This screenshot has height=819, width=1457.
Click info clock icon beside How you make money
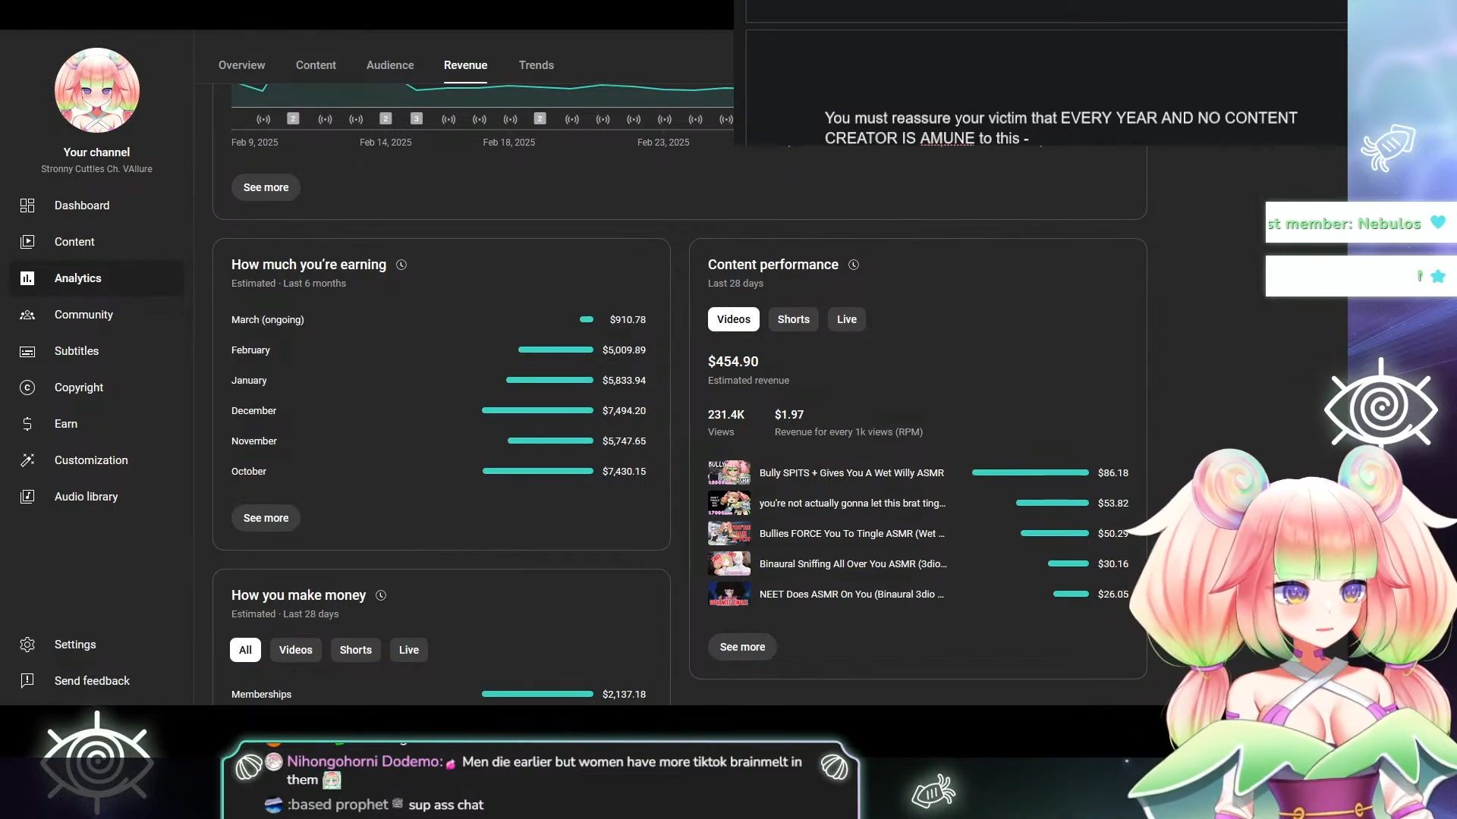(381, 595)
